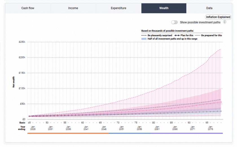
Task: Click the first data point at age 45
Action: coord(29,116)
